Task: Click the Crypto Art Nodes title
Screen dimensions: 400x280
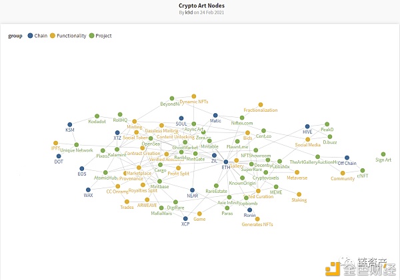Action: pyautogui.click(x=200, y=4)
